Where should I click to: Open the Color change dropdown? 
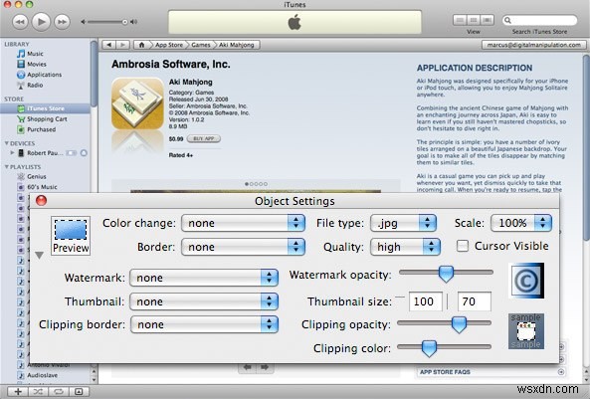tap(243, 223)
